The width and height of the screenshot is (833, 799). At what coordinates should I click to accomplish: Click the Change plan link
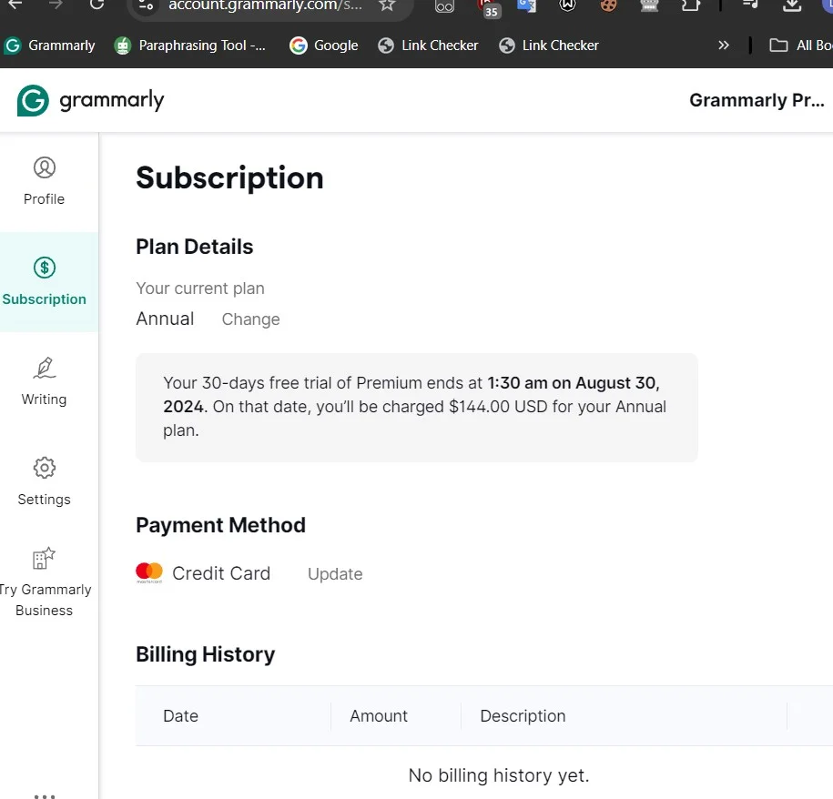coord(250,319)
